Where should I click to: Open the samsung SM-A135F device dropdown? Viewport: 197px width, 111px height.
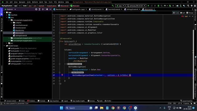click(x=136, y=6)
